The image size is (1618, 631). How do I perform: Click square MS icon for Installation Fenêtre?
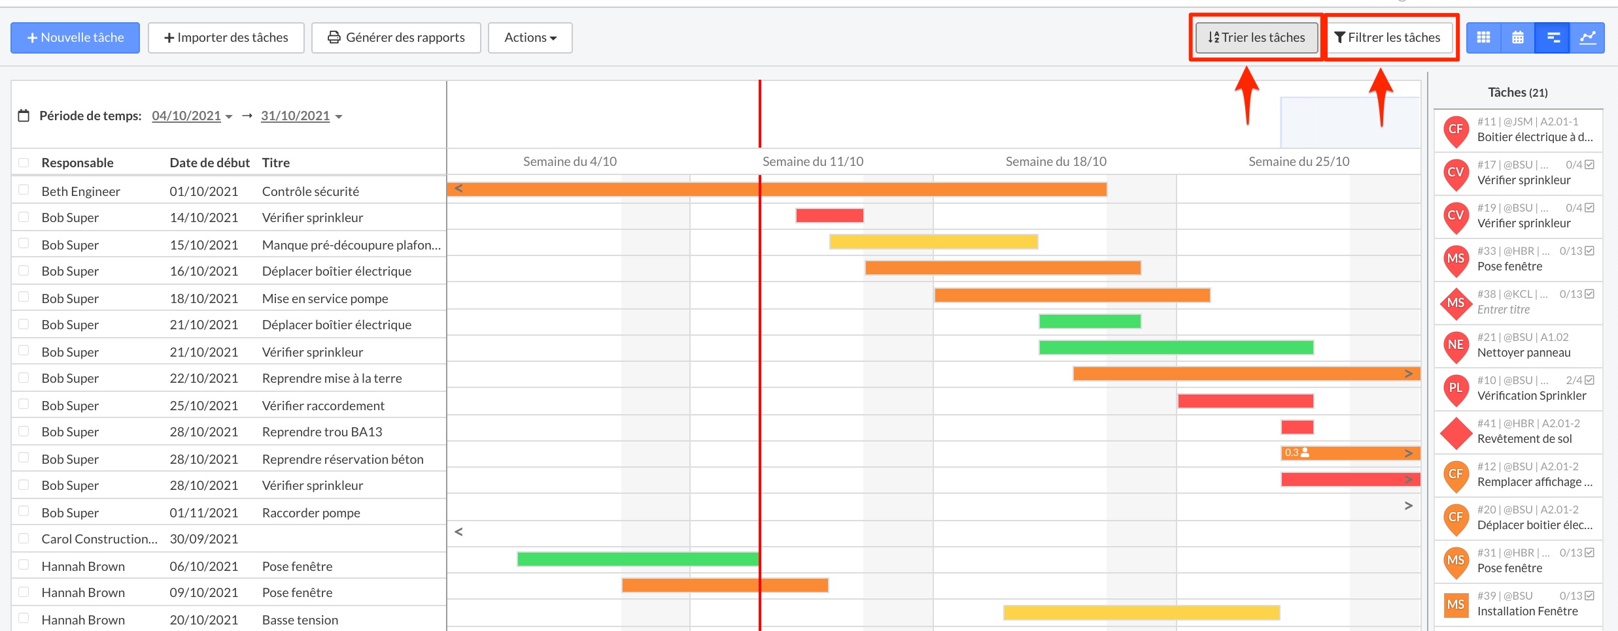[1456, 604]
